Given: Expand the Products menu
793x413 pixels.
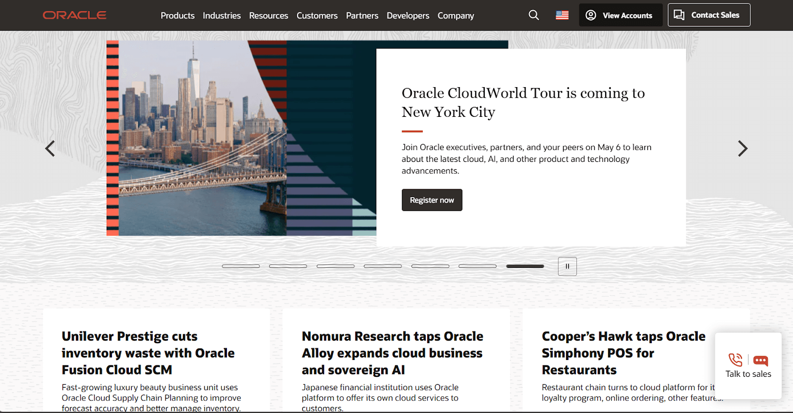Looking at the screenshot, I should (177, 16).
